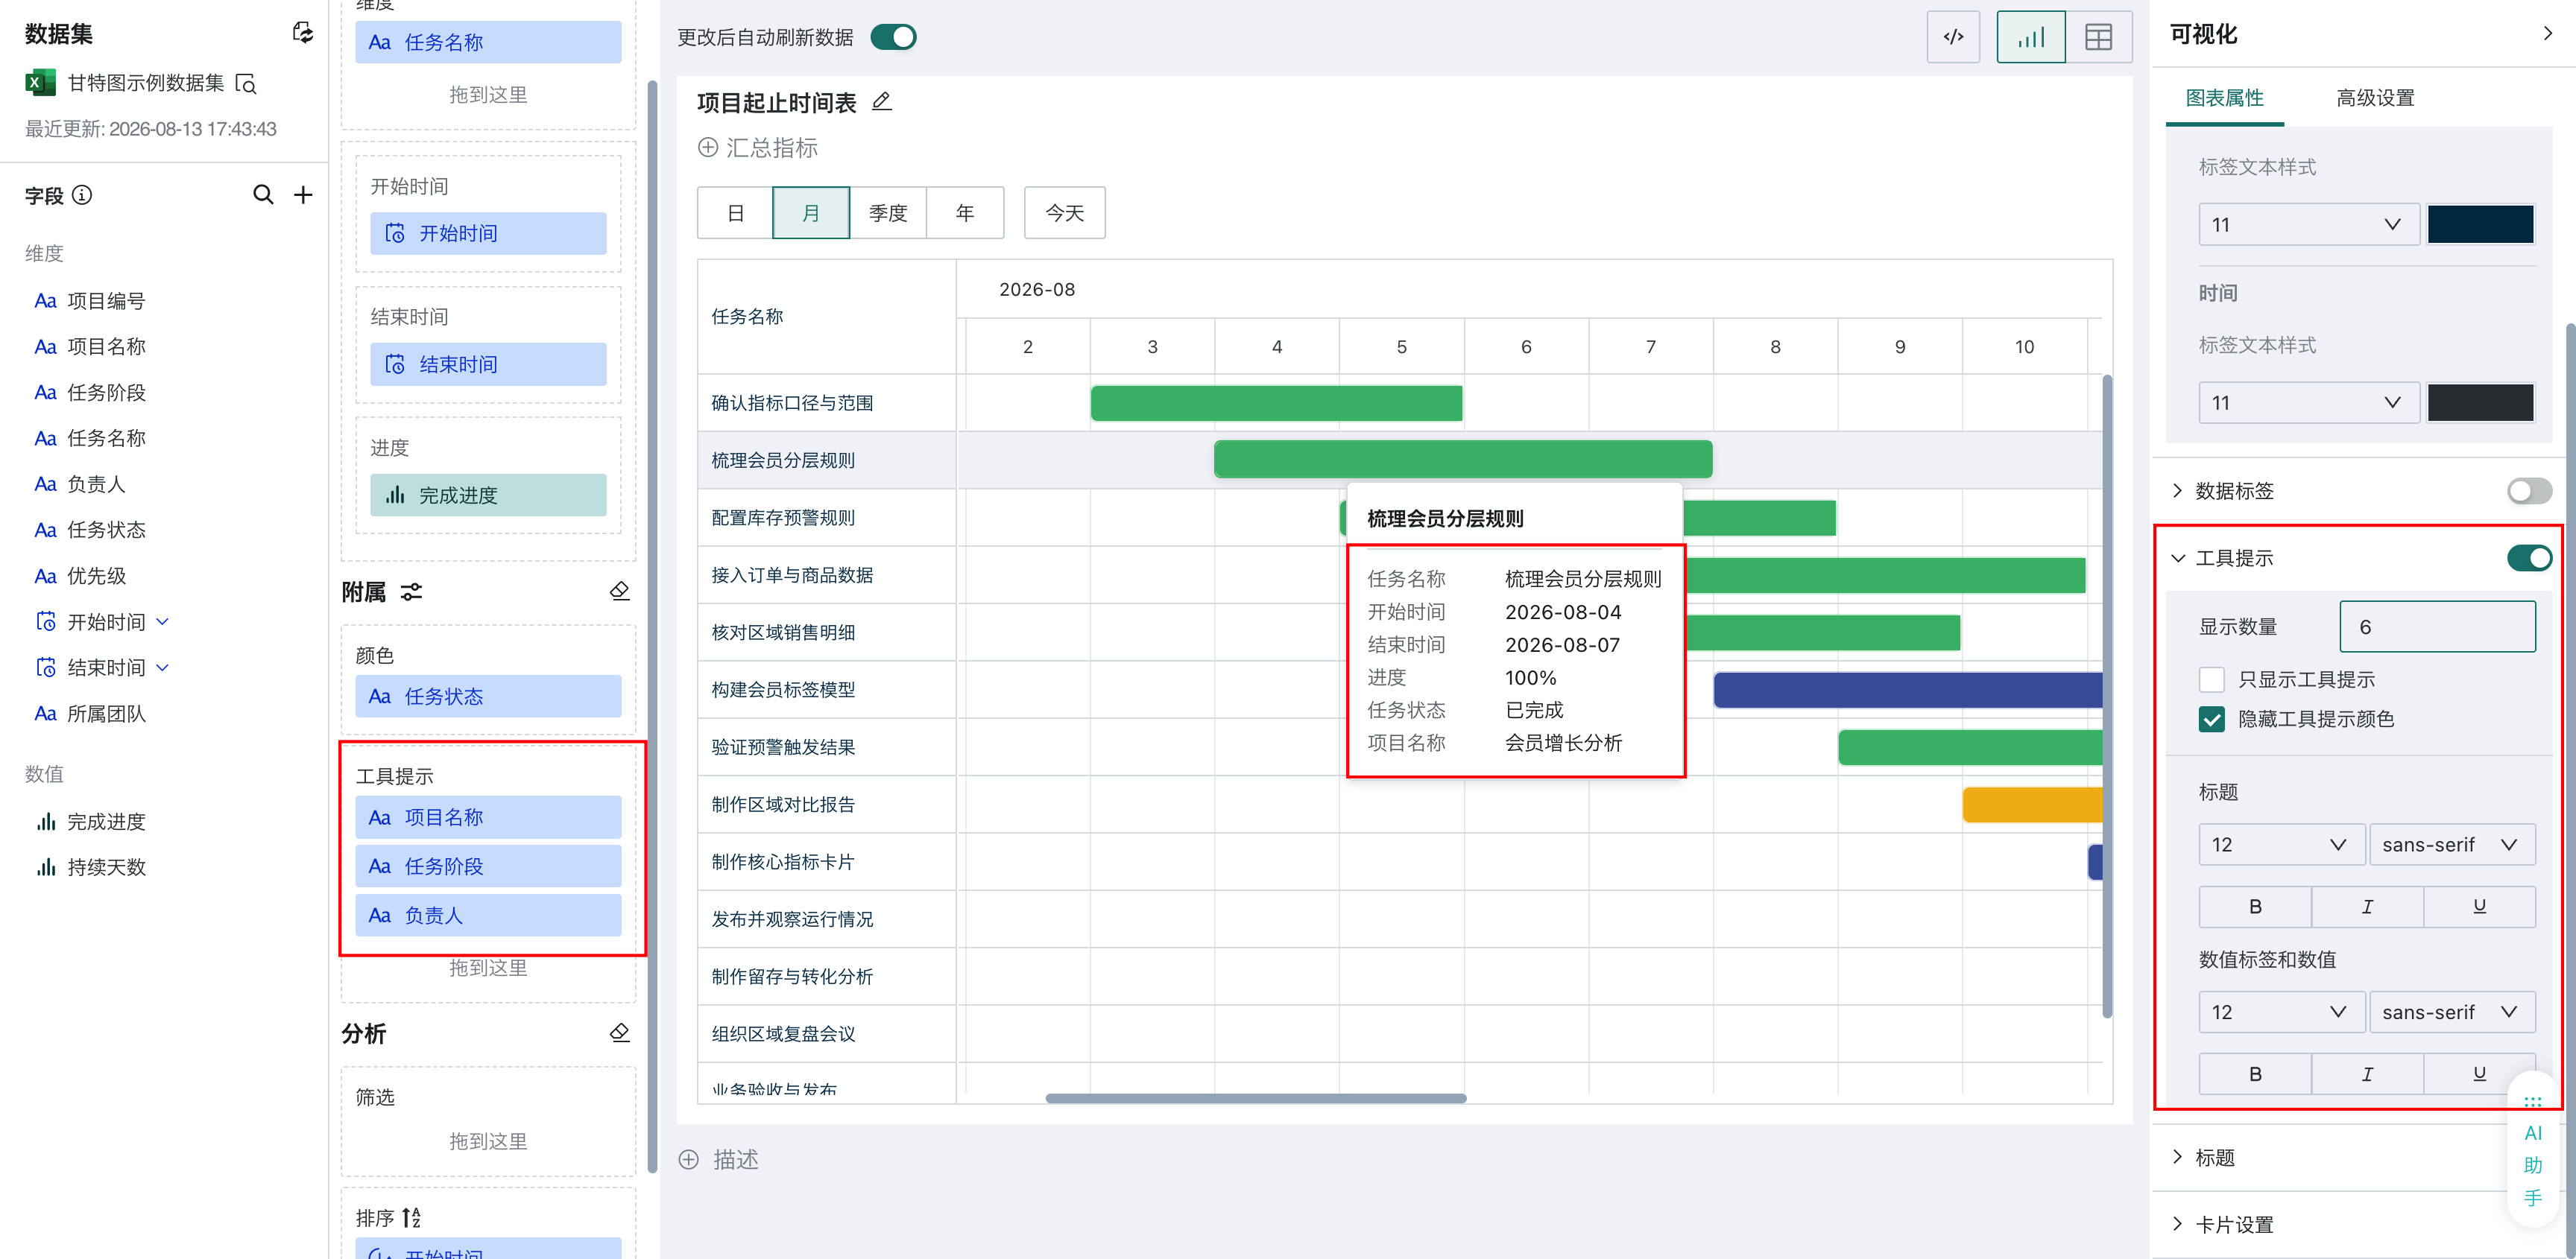The height and width of the screenshot is (1259, 2576).
Task: Switch to the 高级设置 tab
Action: pyautogui.click(x=2375, y=98)
